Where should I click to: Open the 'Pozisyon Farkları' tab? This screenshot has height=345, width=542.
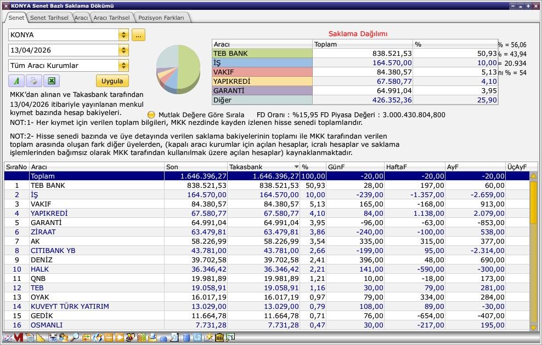click(x=161, y=18)
